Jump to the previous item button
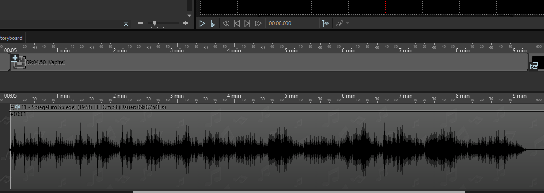 pyautogui.click(x=237, y=23)
